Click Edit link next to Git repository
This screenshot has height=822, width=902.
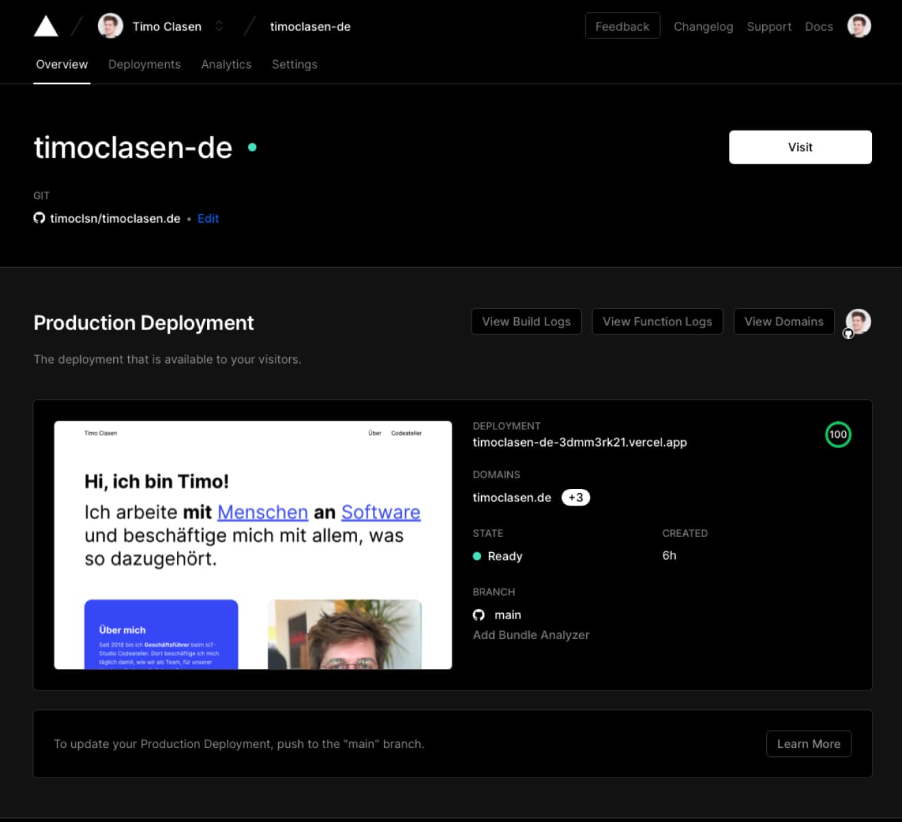click(x=208, y=219)
